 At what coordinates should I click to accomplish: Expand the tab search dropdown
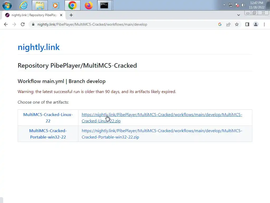[x=238, y=15]
